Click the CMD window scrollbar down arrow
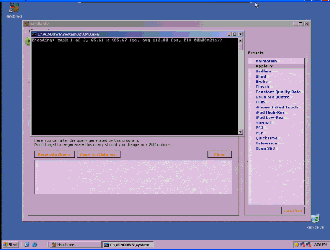Viewport: 330px width, 250px height. point(240,132)
